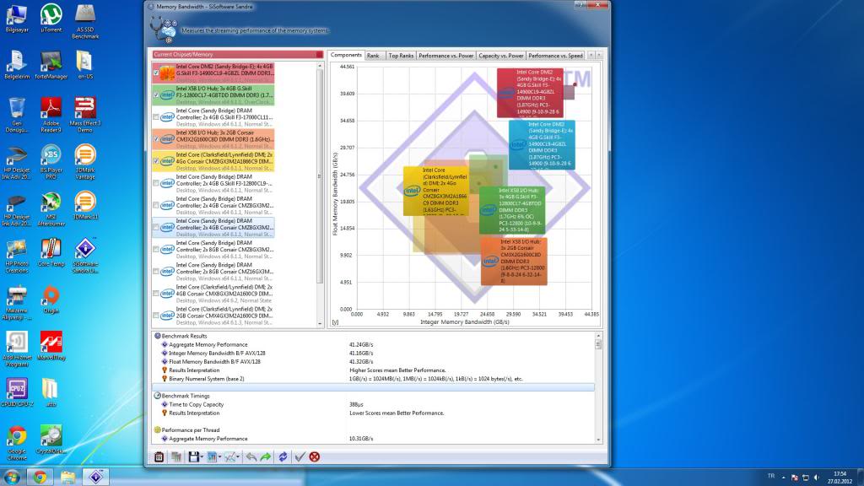864x486 pixels.
Task: Launch Origin from the desktop
Action: 51,300
